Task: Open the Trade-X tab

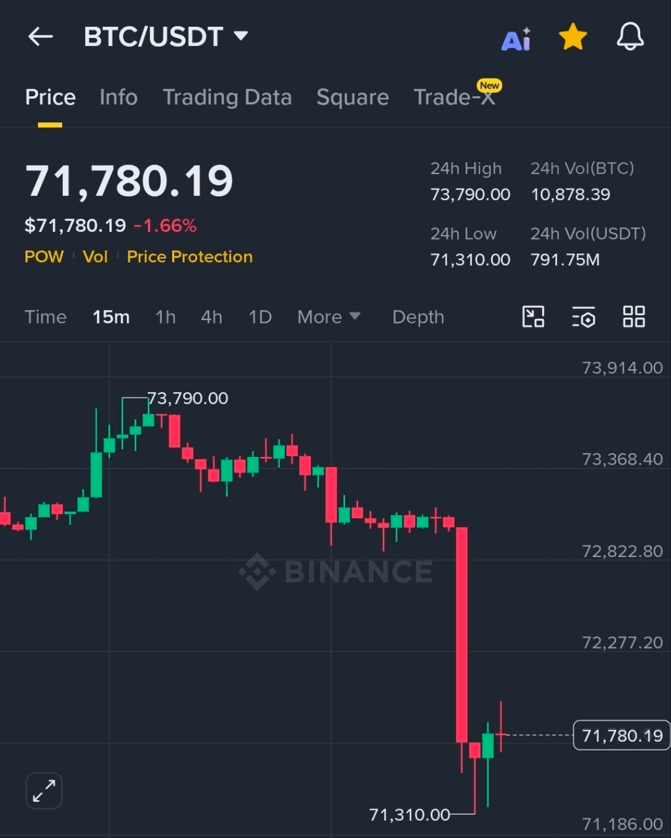Action: (x=454, y=98)
